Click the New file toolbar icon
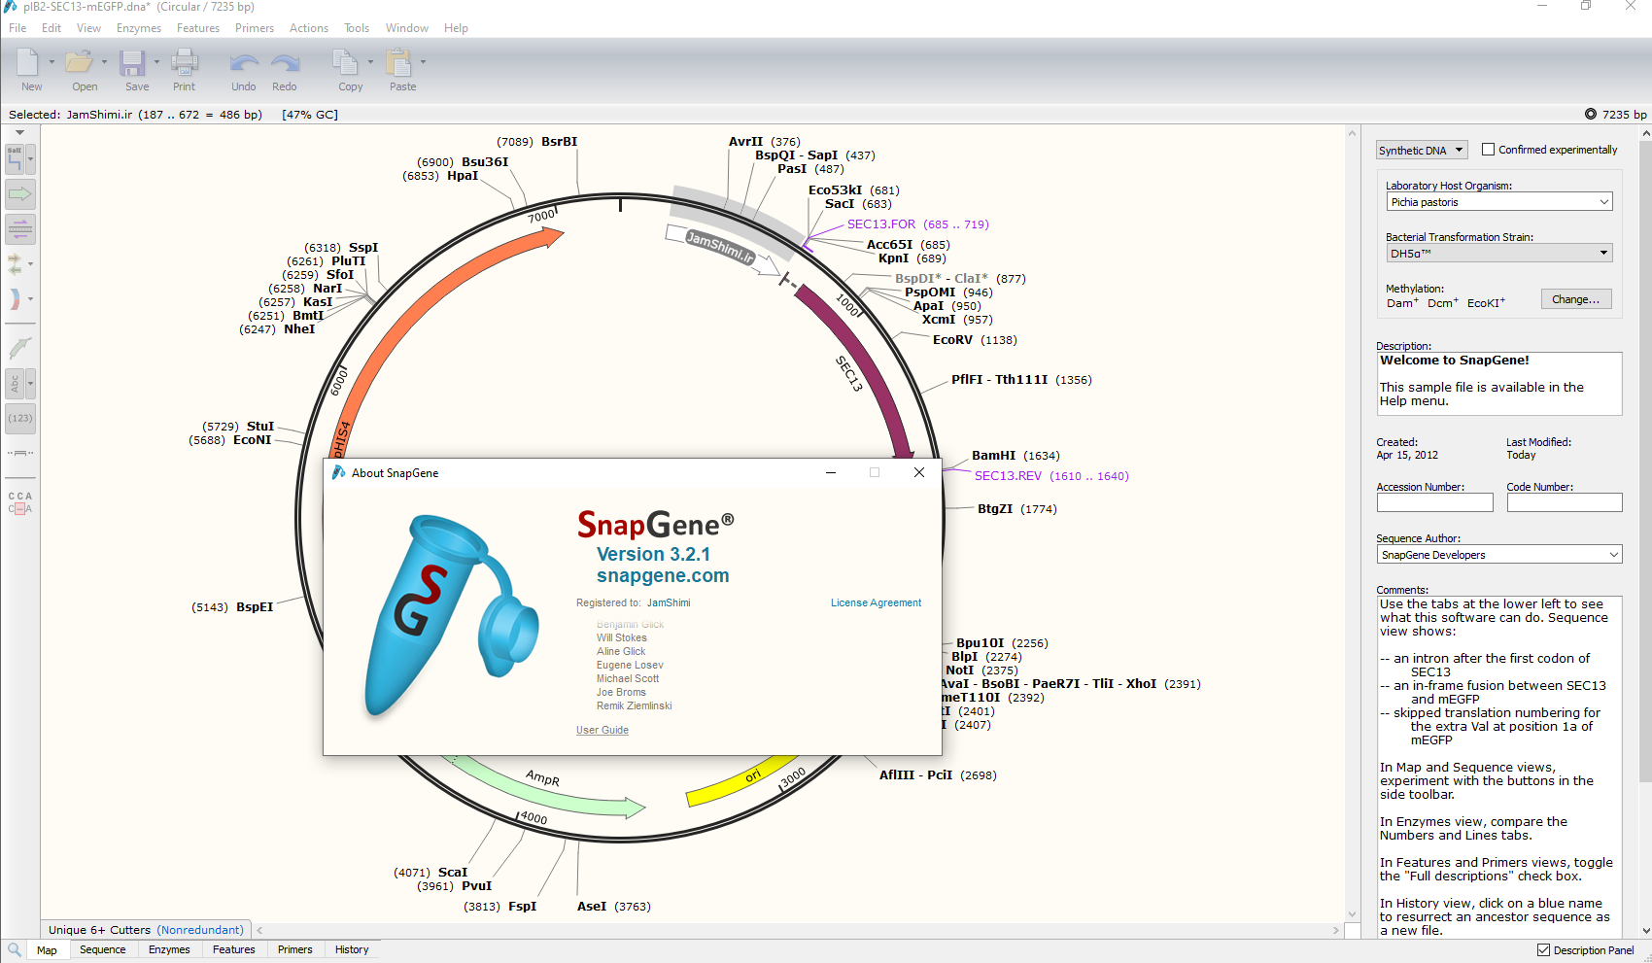 pyautogui.click(x=27, y=62)
